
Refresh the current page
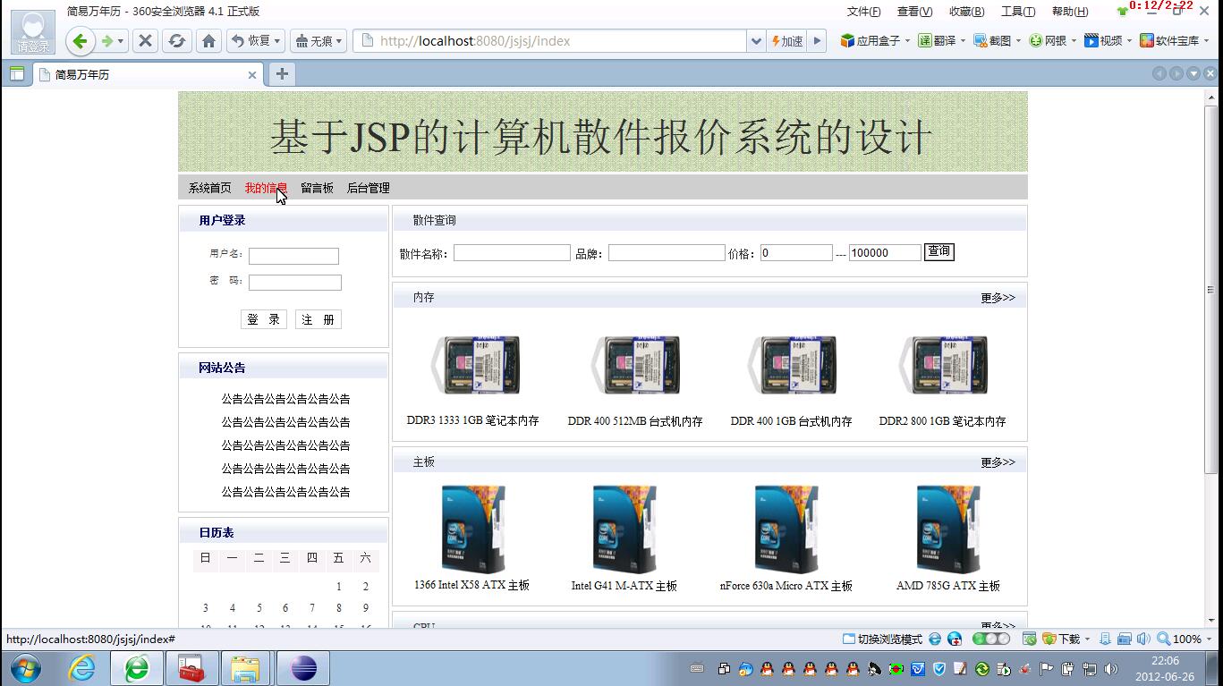coord(177,41)
